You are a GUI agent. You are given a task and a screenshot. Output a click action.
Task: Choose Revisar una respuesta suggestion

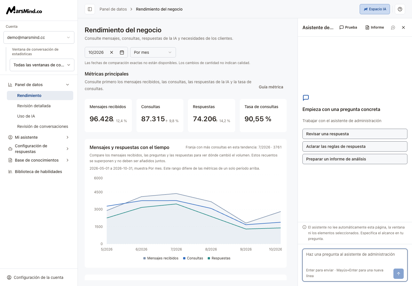(x=355, y=134)
